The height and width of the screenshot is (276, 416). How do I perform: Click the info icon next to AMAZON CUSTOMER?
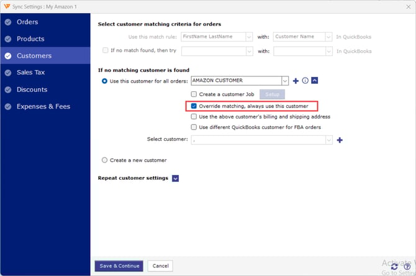tap(305, 81)
